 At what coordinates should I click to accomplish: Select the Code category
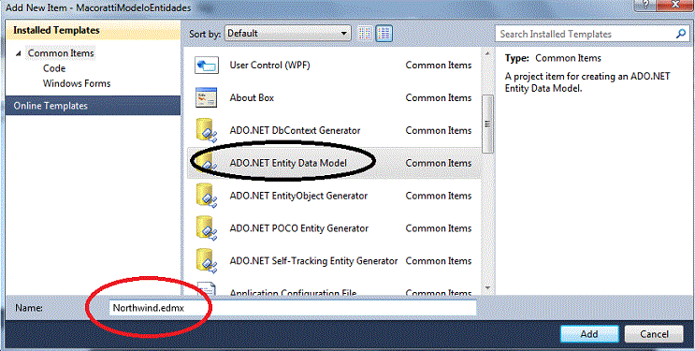coord(54,68)
